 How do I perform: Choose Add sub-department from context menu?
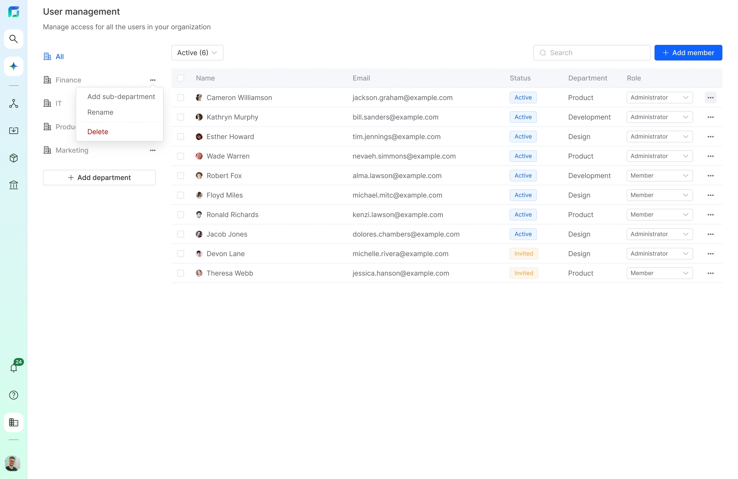coord(121,97)
